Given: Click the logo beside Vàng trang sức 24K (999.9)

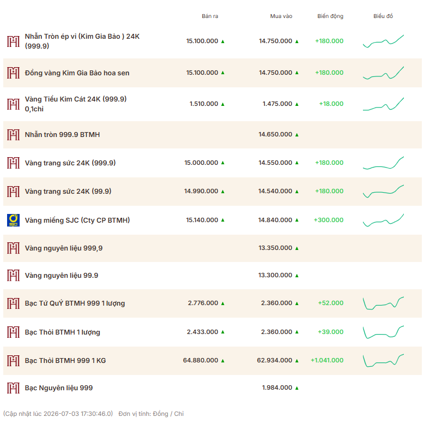Looking at the screenshot, I should click(x=13, y=163).
